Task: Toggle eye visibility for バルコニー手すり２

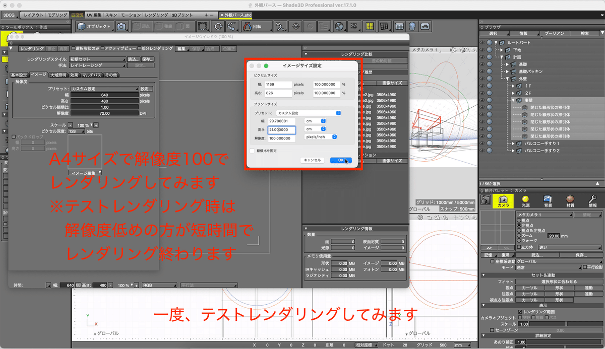Action: (482, 151)
